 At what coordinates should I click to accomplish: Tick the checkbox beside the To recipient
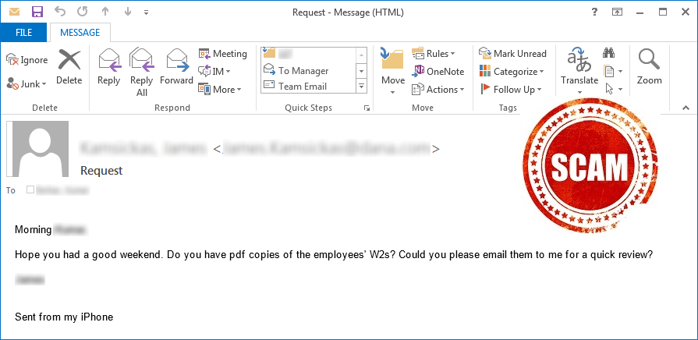[x=30, y=190]
